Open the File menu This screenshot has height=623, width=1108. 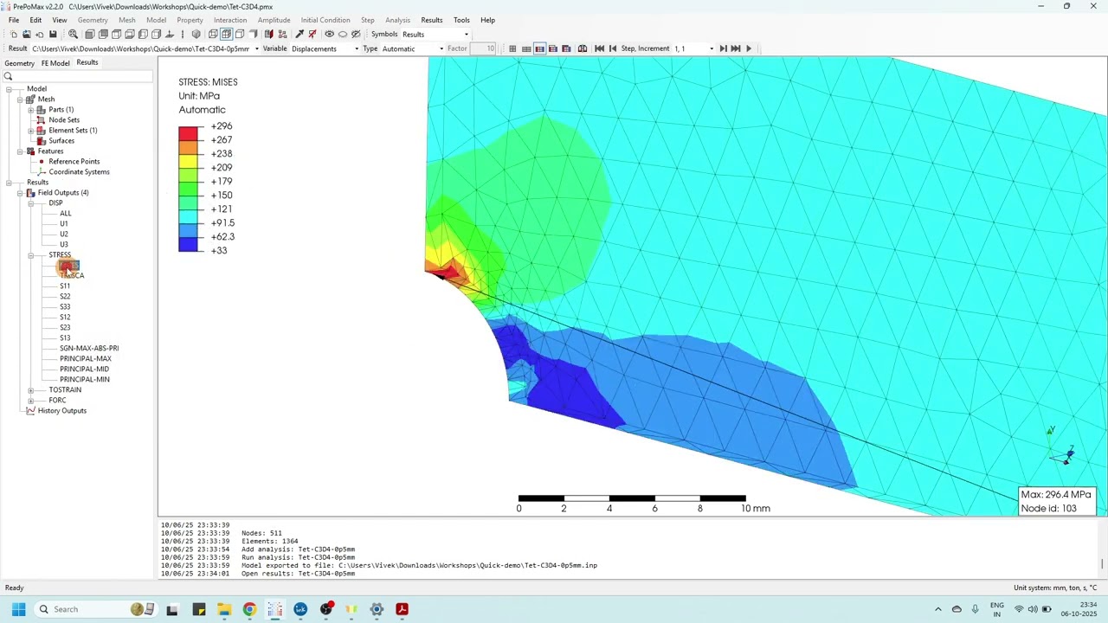pos(14,20)
